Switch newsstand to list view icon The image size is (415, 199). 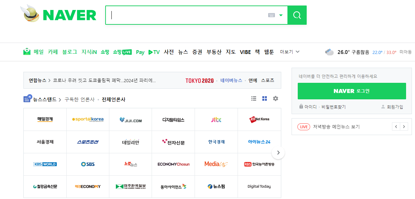click(x=254, y=99)
